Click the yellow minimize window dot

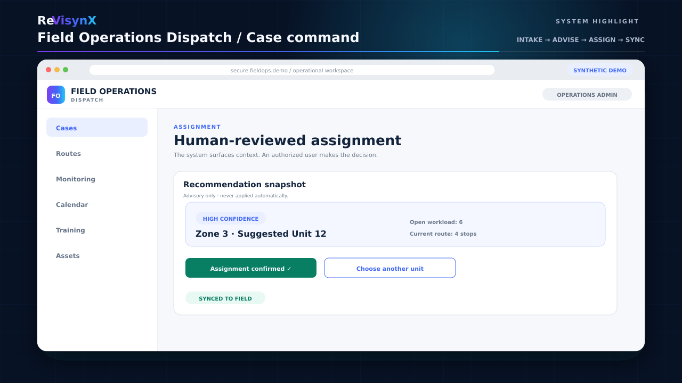coord(57,70)
